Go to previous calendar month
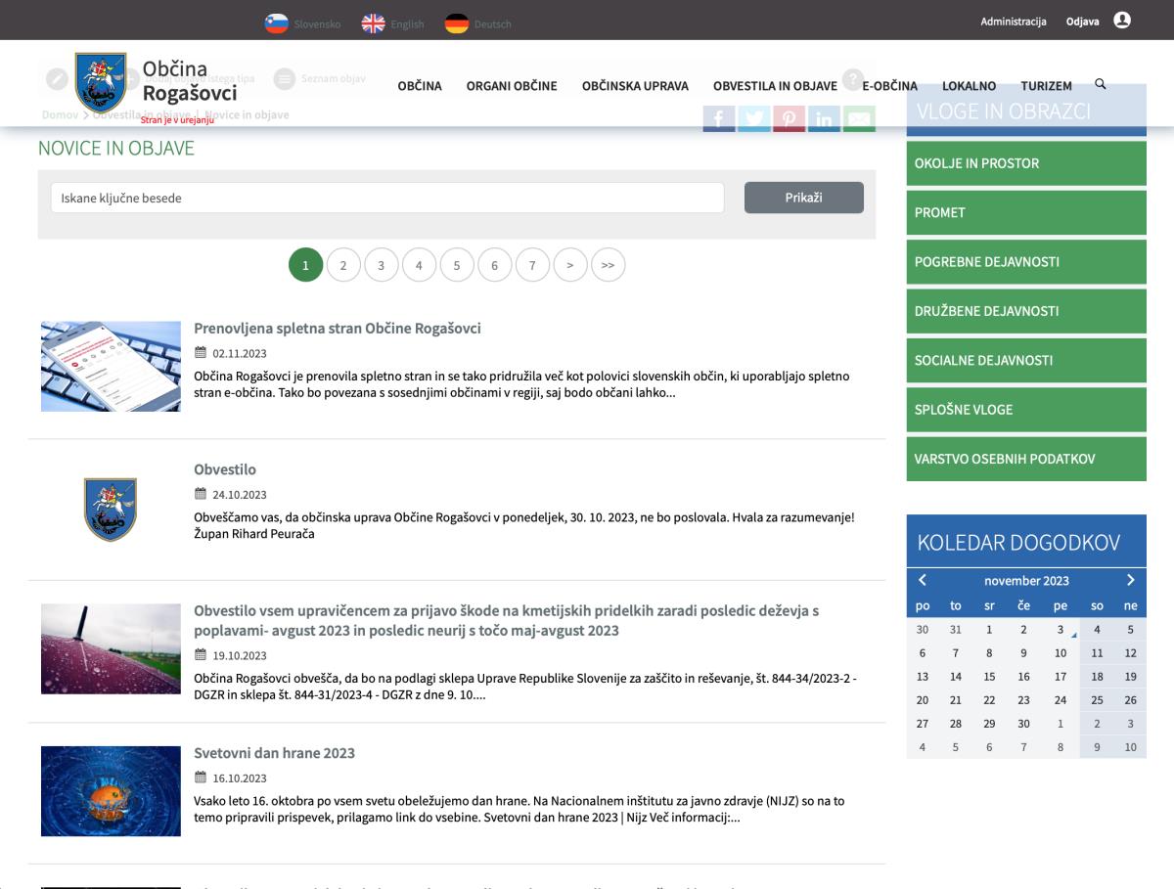This screenshot has width=1174, height=889. point(923,580)
